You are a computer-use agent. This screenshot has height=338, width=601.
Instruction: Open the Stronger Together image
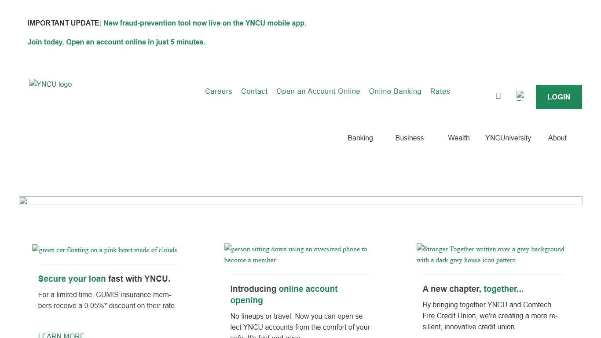[490, 254]
